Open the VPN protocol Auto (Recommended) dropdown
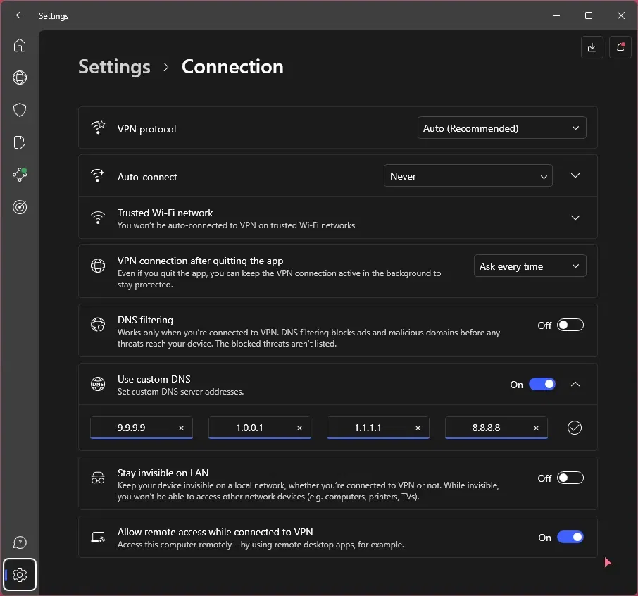 click(501, 128)
